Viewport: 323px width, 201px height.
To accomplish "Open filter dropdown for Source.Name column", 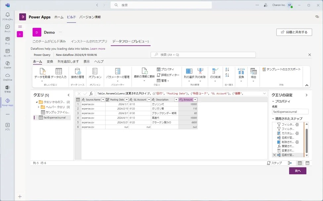I will [103, 100].
